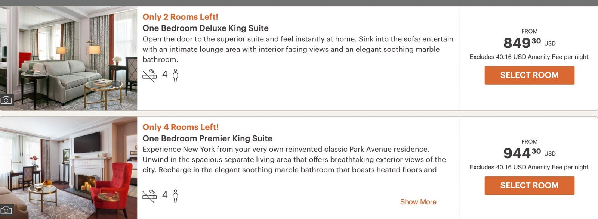This screenshot has height=219, width=598.
Task: Open the One Bedroom Premier King Suite title
Action: tap(207, 138)
